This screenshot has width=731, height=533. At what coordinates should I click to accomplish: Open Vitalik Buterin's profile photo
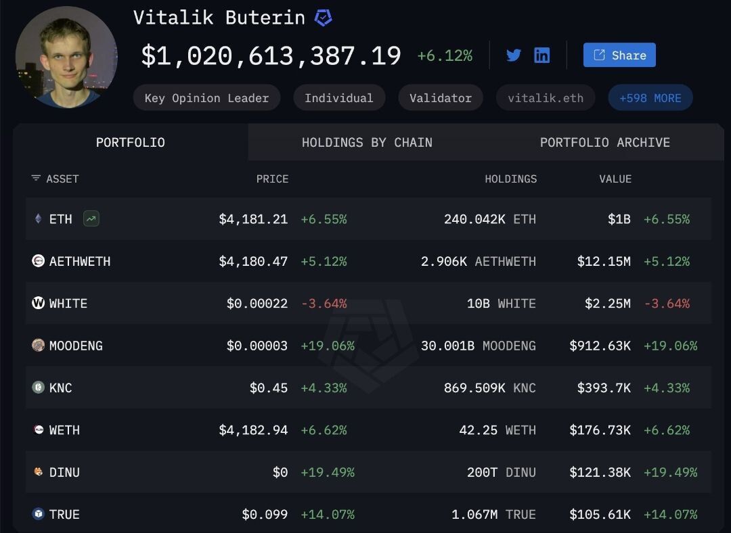(x=66, y=57)
